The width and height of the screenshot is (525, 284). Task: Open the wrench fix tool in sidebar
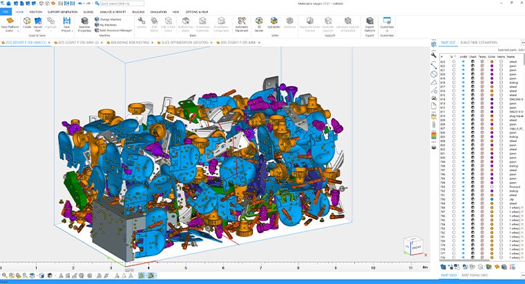pos(434,55)
